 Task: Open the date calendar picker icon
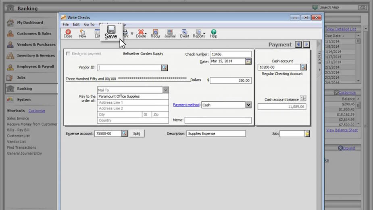point(248,61)
